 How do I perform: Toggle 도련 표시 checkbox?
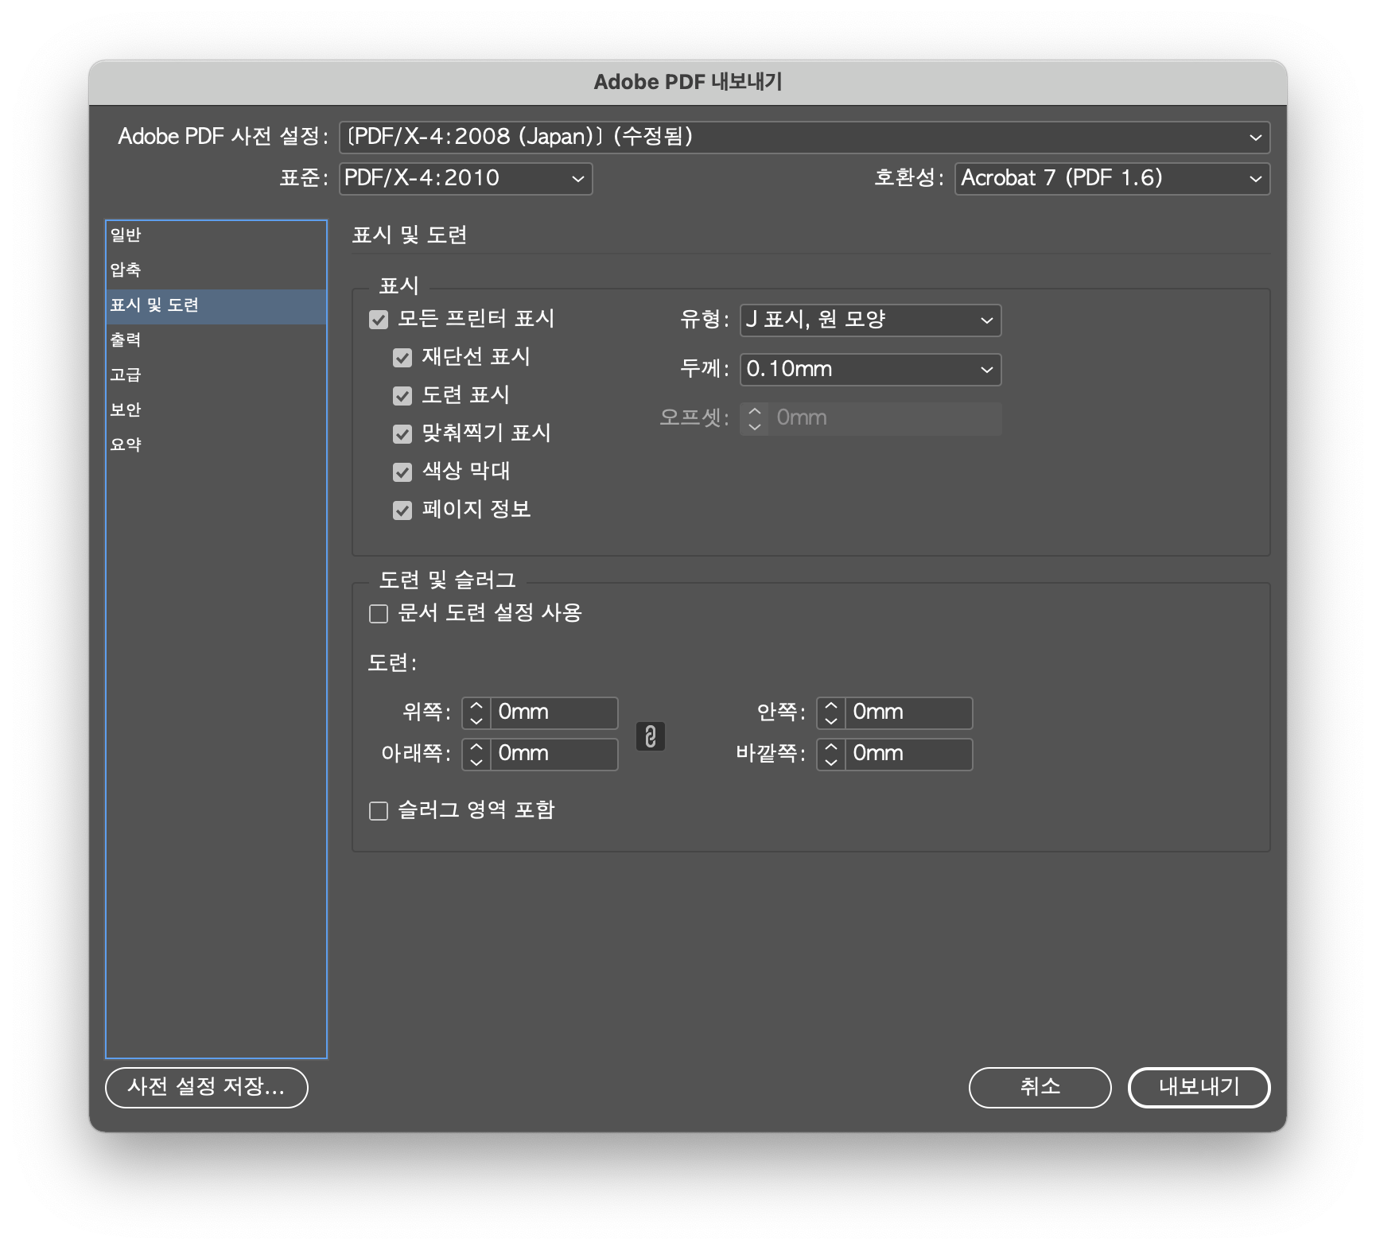click(x=402, y=396)
